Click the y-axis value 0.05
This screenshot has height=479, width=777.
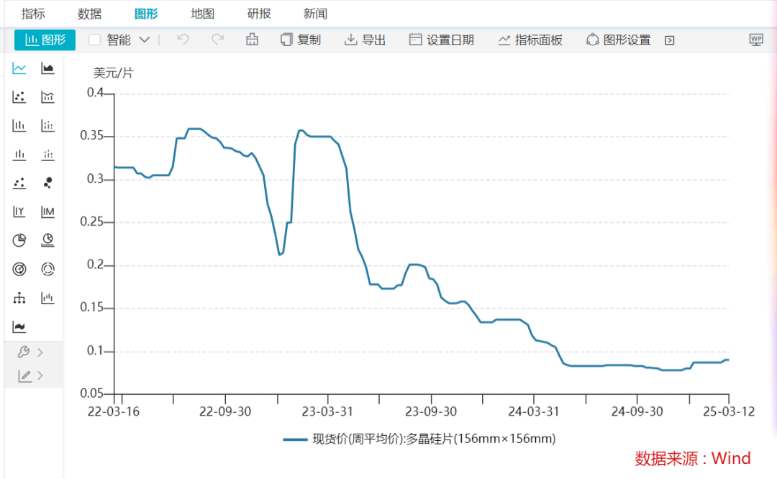[91, 394]
